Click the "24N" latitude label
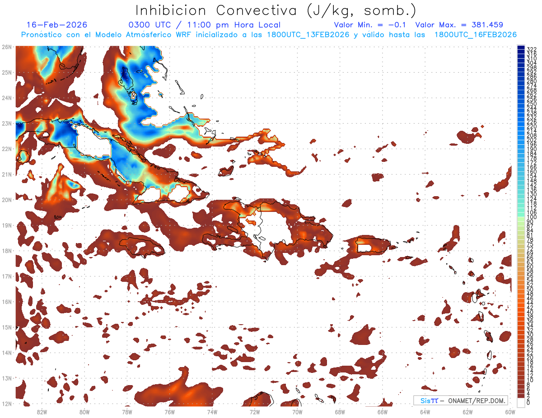542x418 pixels. pyautogui.click(x=6, y=98)
